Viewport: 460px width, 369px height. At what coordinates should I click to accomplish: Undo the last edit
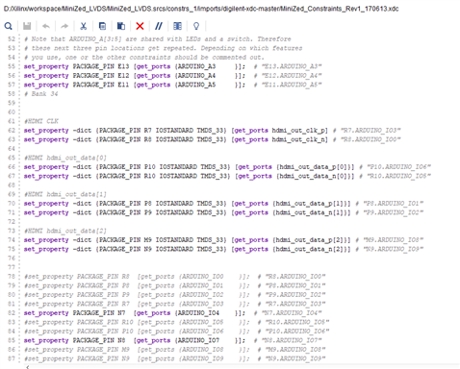[x=46, y=26]
